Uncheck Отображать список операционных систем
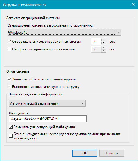Image resolution: width=138 pixels, height=161 pixels. 9,42
